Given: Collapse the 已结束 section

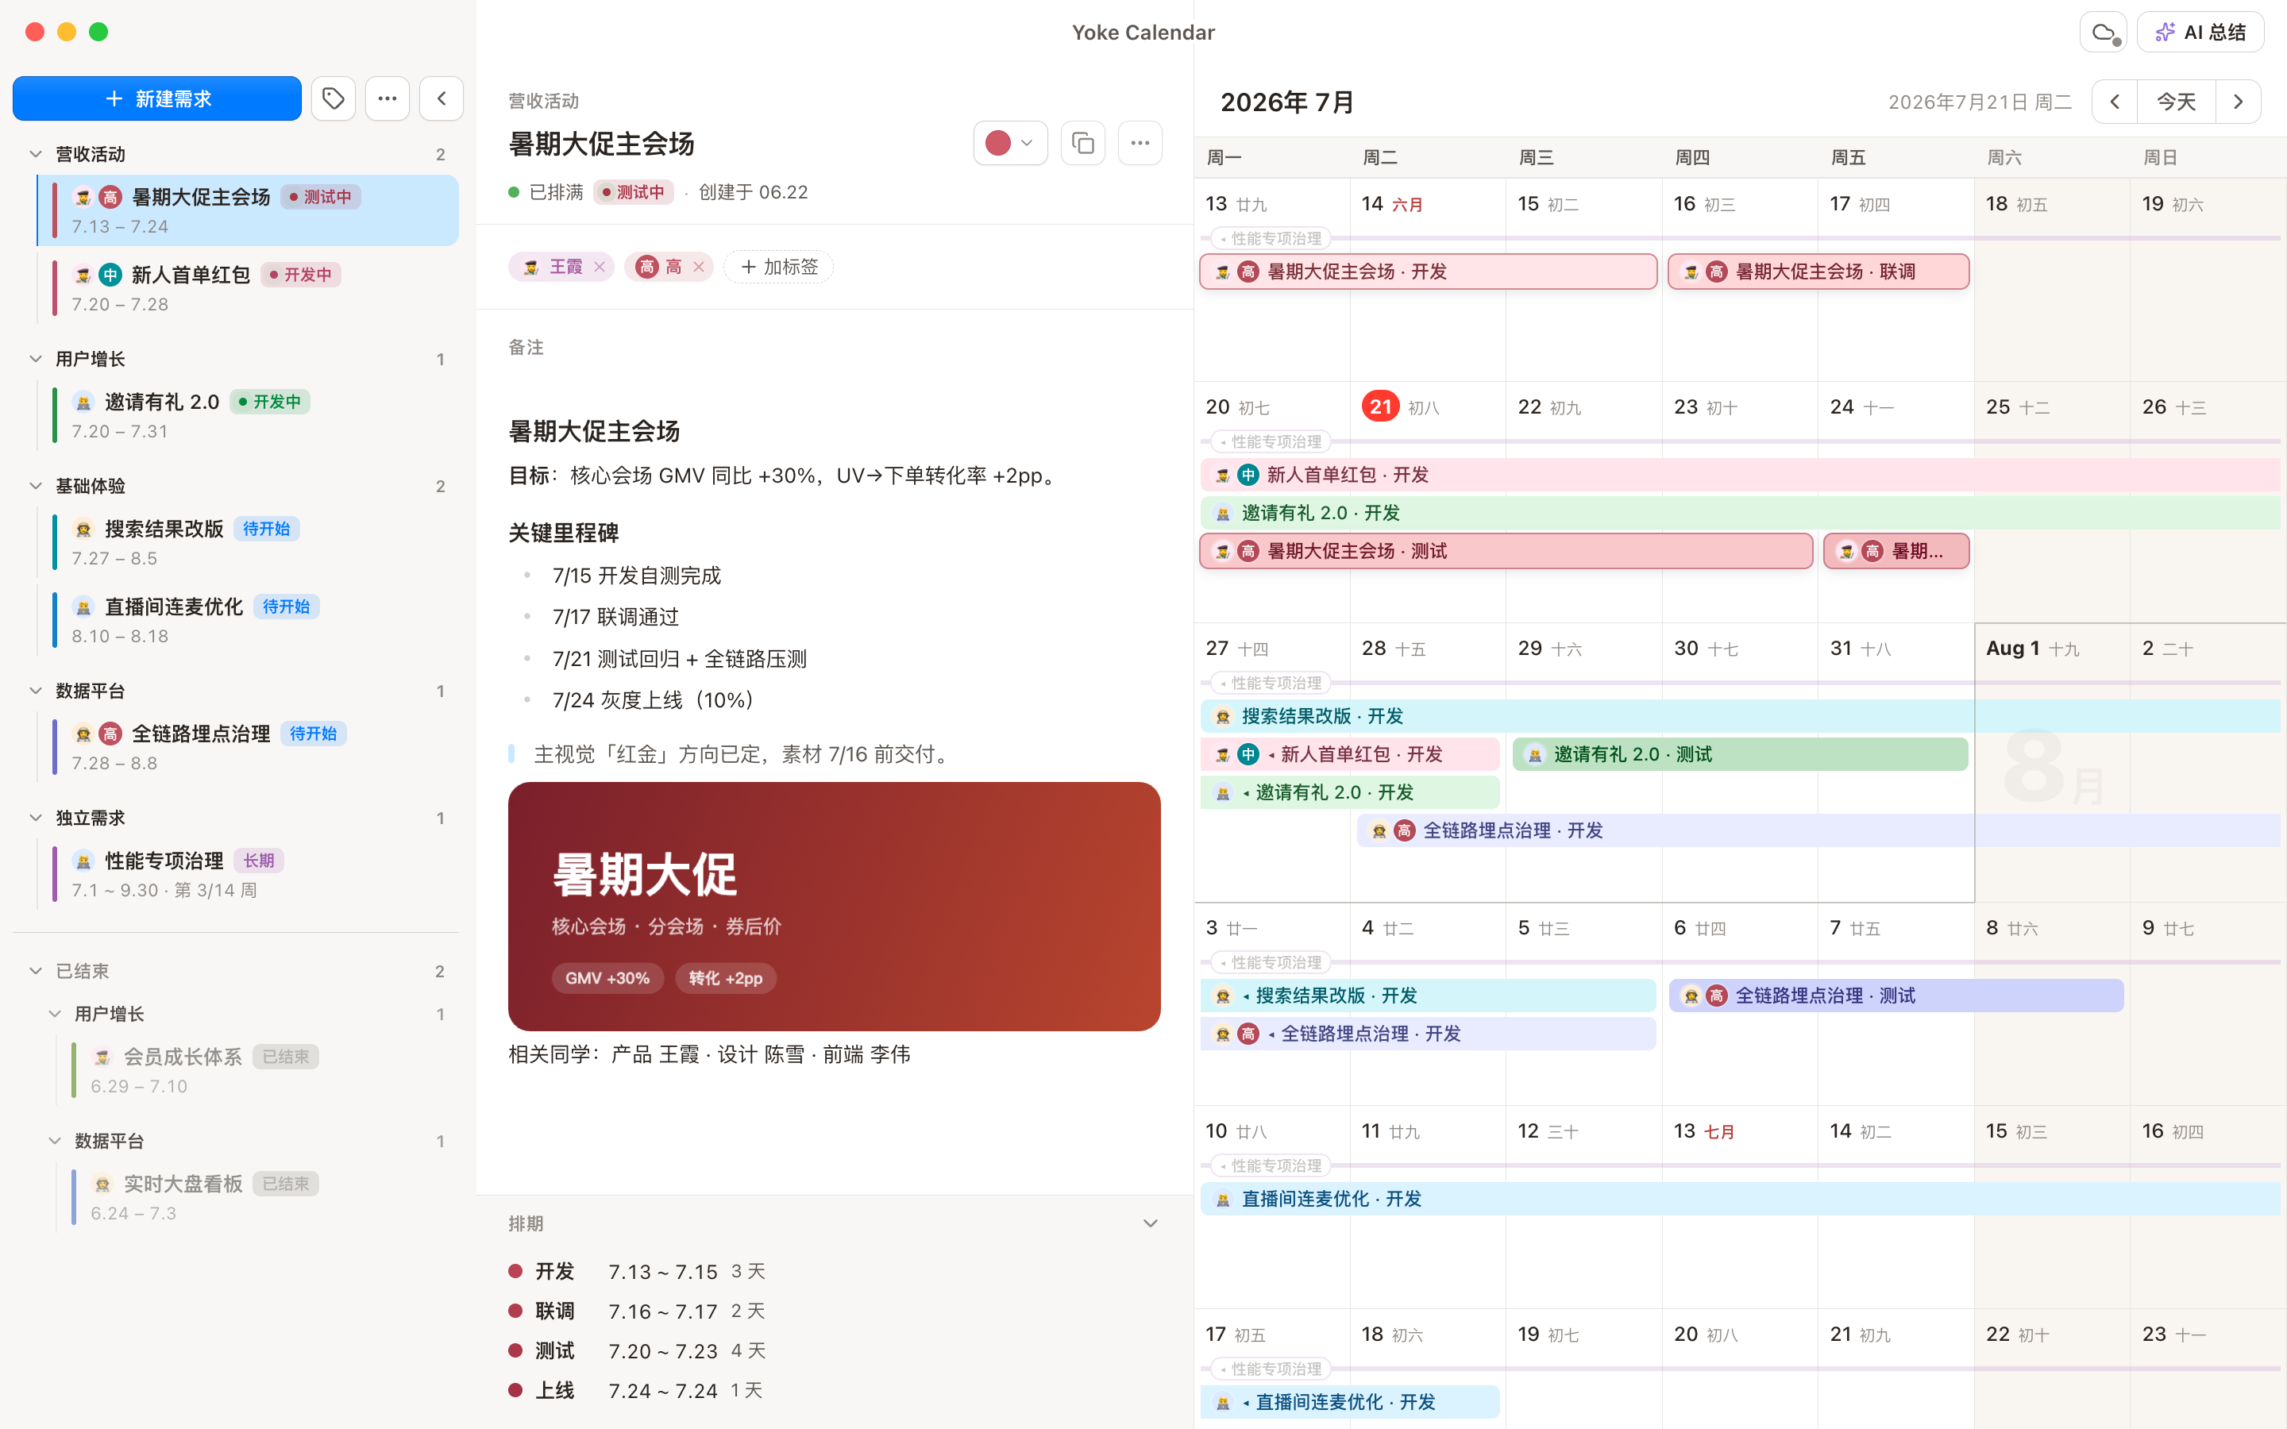Looking at the screenshot, I should click(x=36, y=971).
